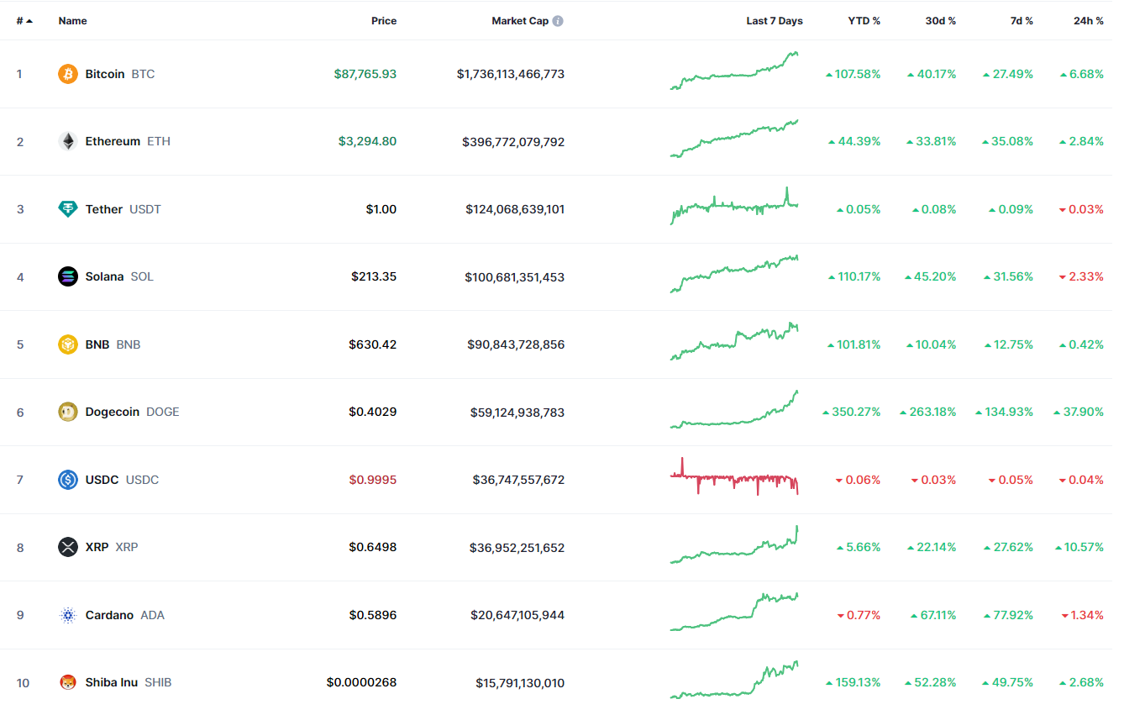Click the Dogecoin logo icon

68,412
